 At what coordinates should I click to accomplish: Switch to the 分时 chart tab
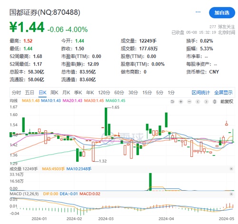pyautogui.click(x=16, y=93)
